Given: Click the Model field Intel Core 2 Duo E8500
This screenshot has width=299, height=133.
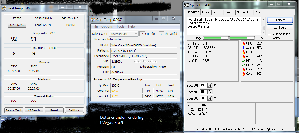Looking at the screenshot, I should click(x=143, y=45).
